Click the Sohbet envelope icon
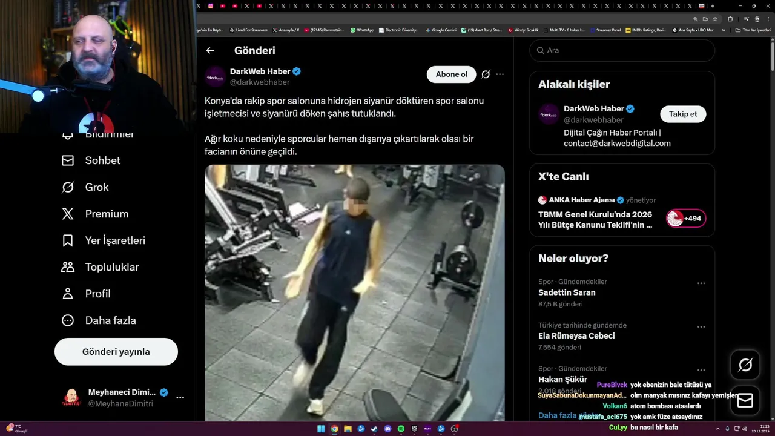The width and height of the screenshot is (775, 436). 68,160
